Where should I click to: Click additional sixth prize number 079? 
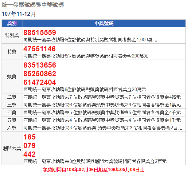tap(29, 146)
